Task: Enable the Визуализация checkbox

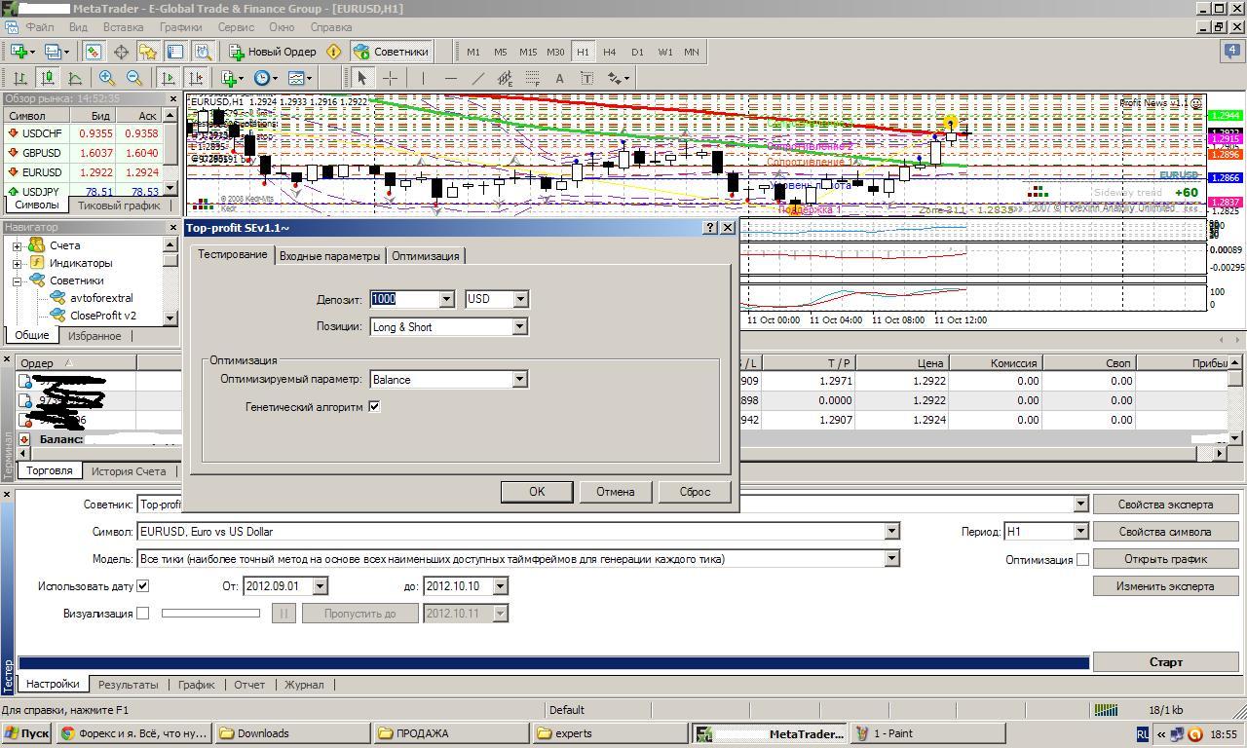Action: [x=142, y=613]
